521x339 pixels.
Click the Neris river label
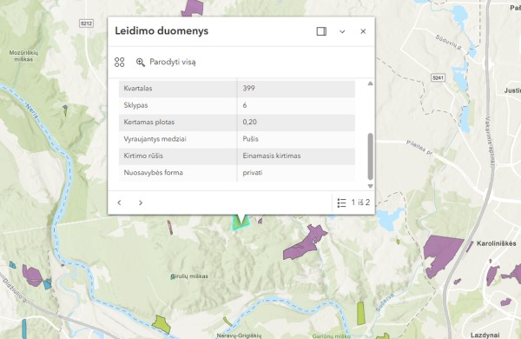coord(32,111)
